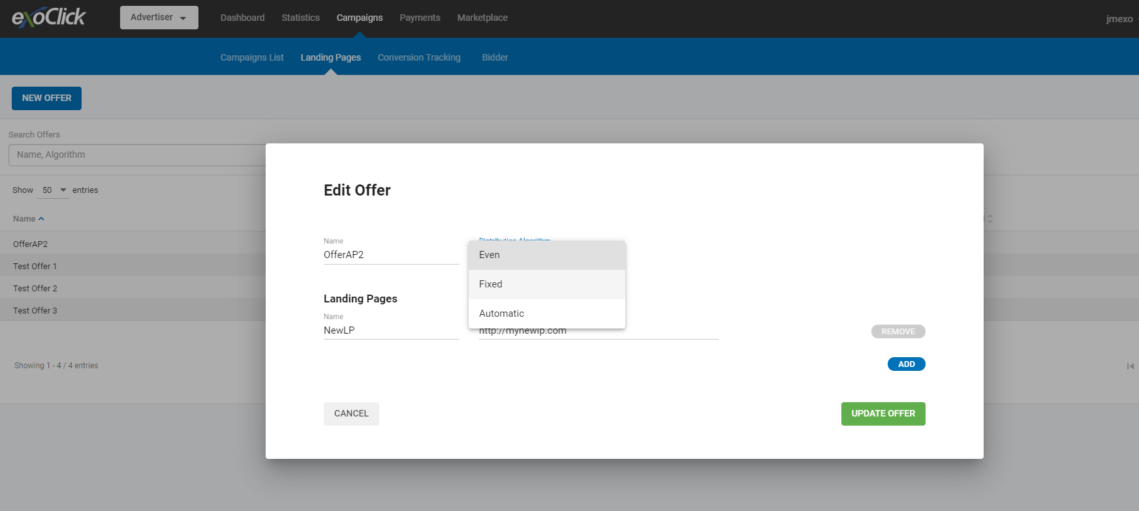
Task: Open the Advertiser role dropdown
Action: (x=159, y=18)
